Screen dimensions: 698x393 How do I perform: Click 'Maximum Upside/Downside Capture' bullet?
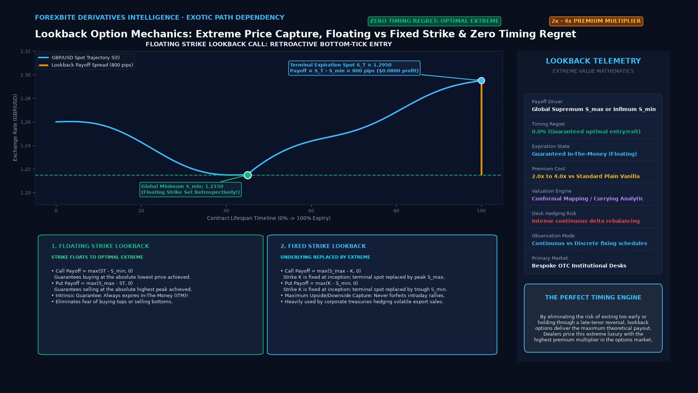[362, 295]
